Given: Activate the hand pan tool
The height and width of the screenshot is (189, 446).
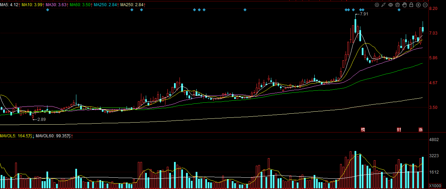Looking at the screenshot, I should tap(404, 5).
